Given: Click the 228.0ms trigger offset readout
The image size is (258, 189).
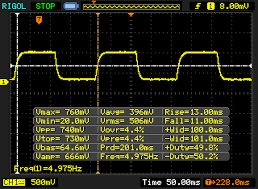Looking at the screenshot, I should click(x=228, y=183).
